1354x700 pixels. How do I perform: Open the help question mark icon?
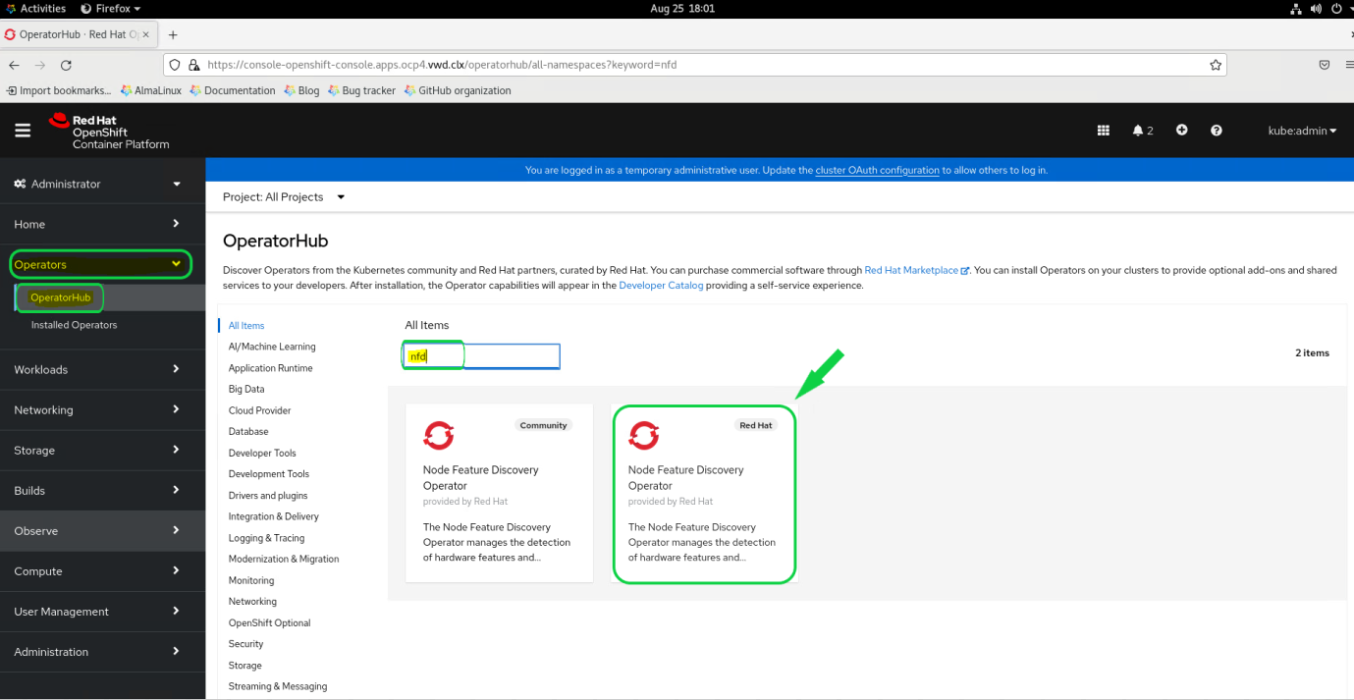click(1217, 131)
